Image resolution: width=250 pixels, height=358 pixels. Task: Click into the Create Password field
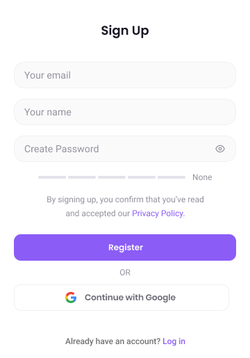coord(125,149)
